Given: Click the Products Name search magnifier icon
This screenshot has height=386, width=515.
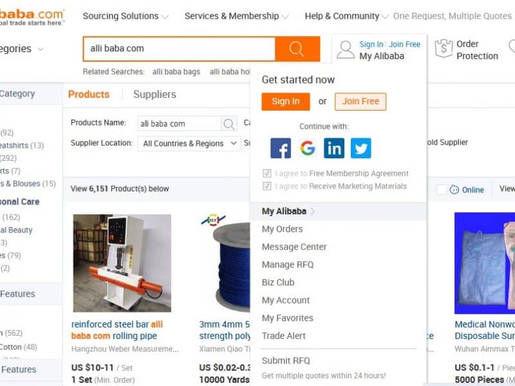Looking at the screenshot, I should tap(229, 124).
